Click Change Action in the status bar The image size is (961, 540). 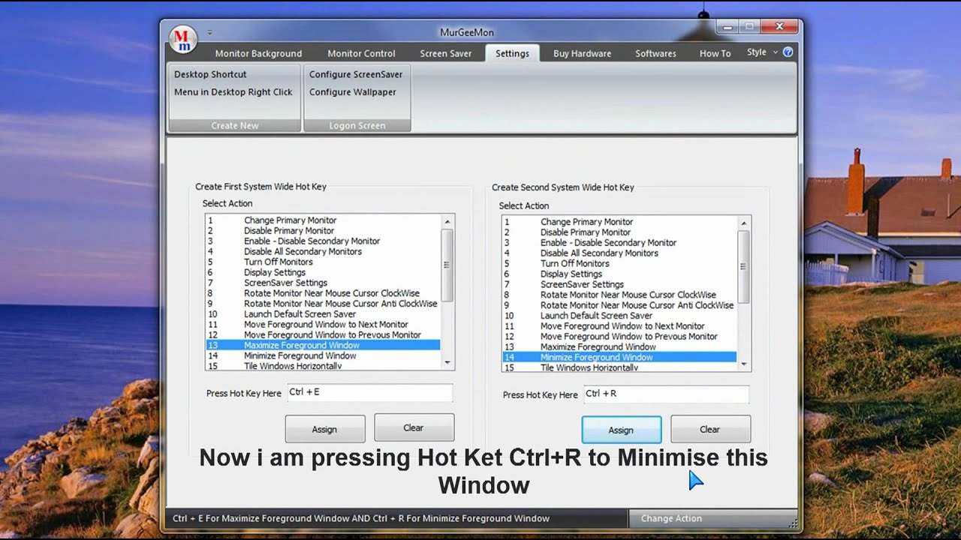pyautogui.click(x=671, y=518)
